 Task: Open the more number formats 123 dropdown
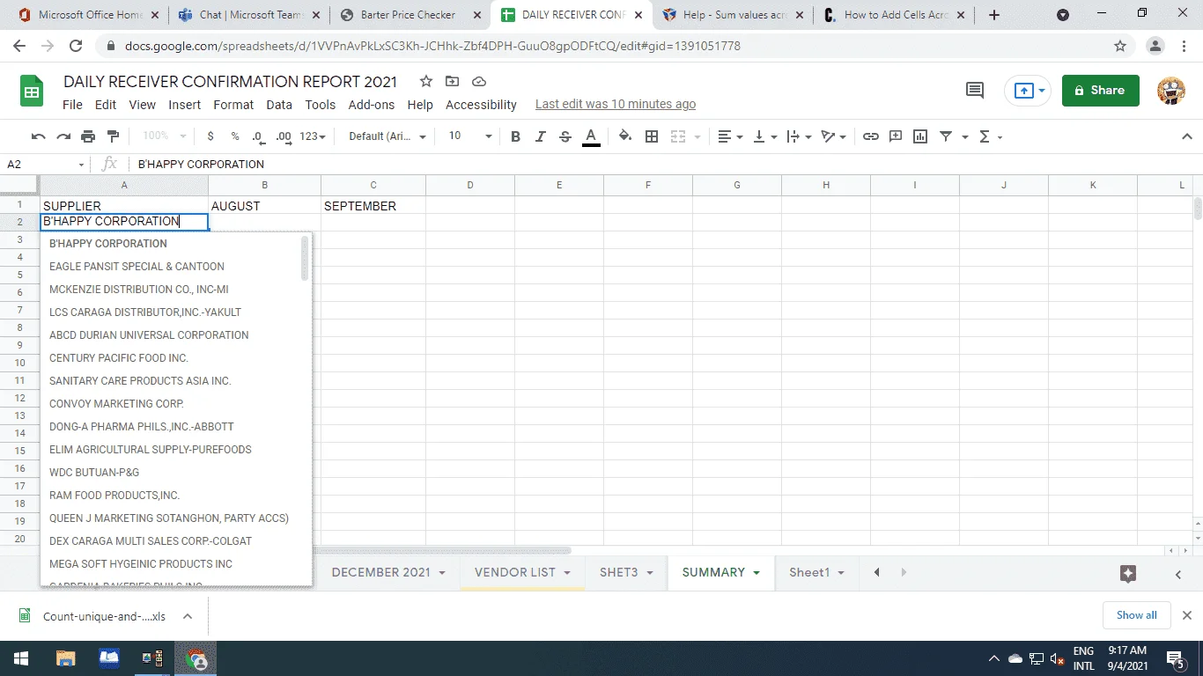313,136
